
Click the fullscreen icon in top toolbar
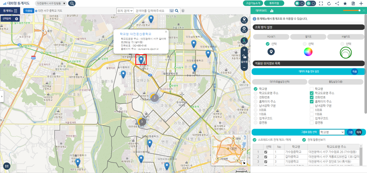point(321,4)
